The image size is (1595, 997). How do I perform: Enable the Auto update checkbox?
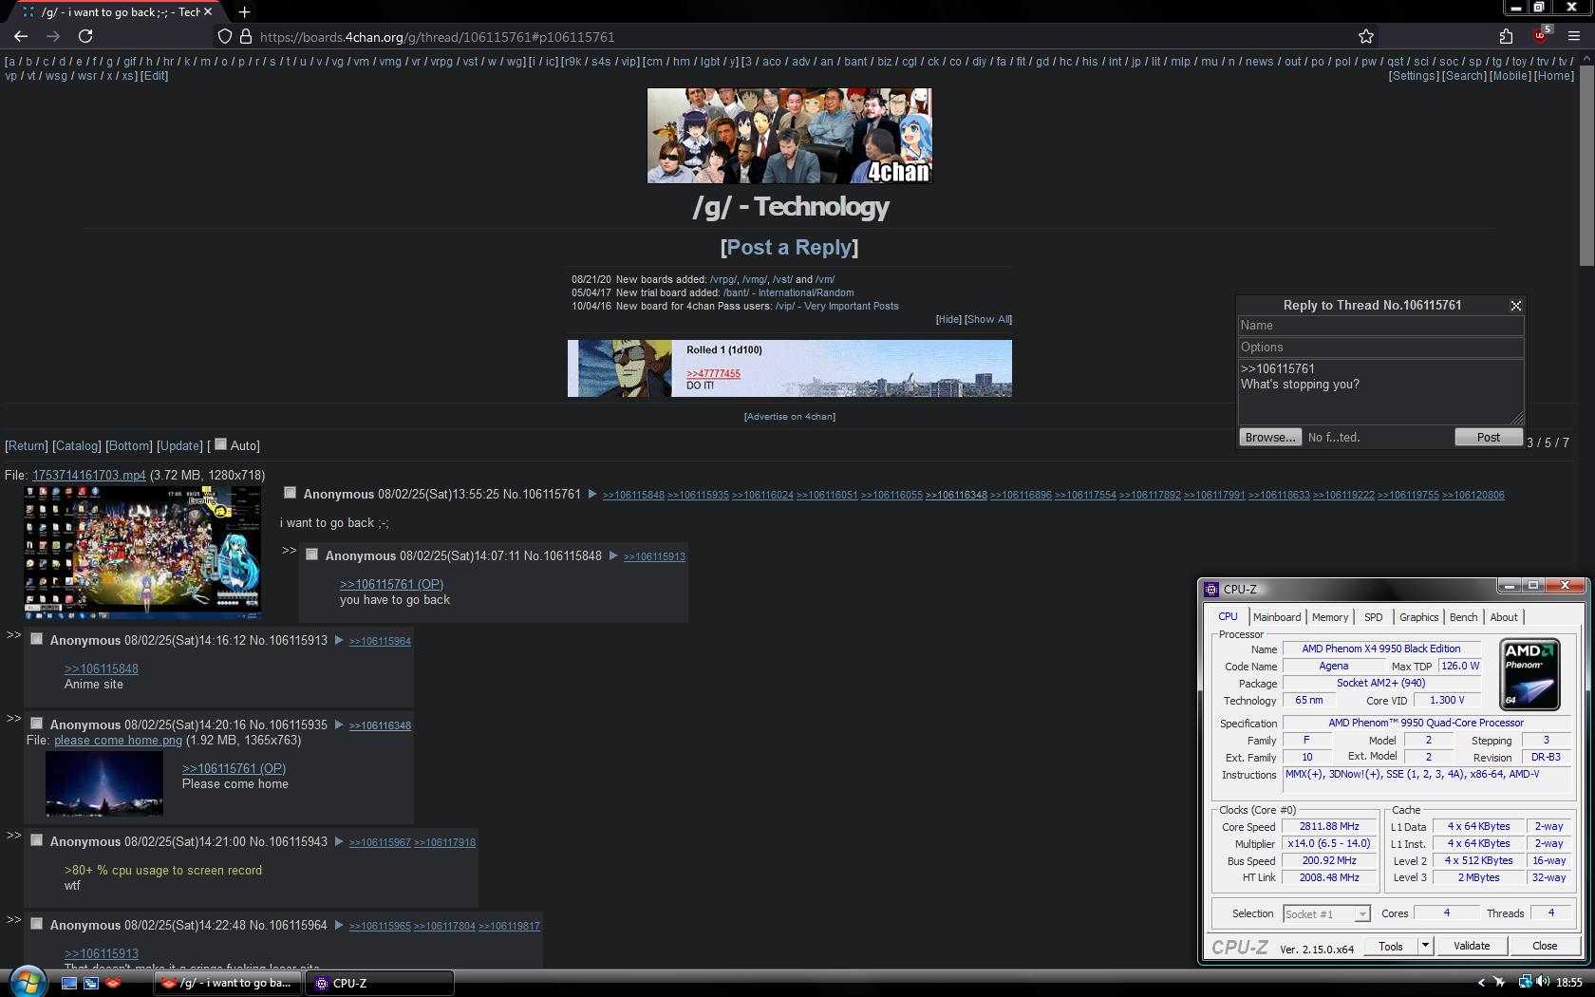pyautogui.click(x=221, y=444)
